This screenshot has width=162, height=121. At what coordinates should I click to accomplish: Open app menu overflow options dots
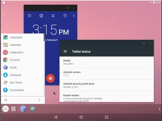(39, 100)
